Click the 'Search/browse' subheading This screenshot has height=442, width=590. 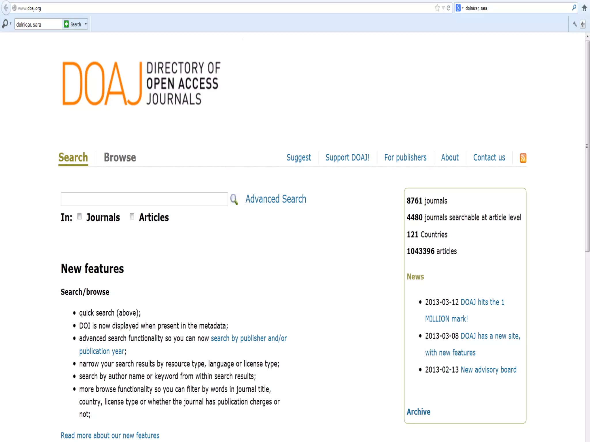(x=85, y=292)
